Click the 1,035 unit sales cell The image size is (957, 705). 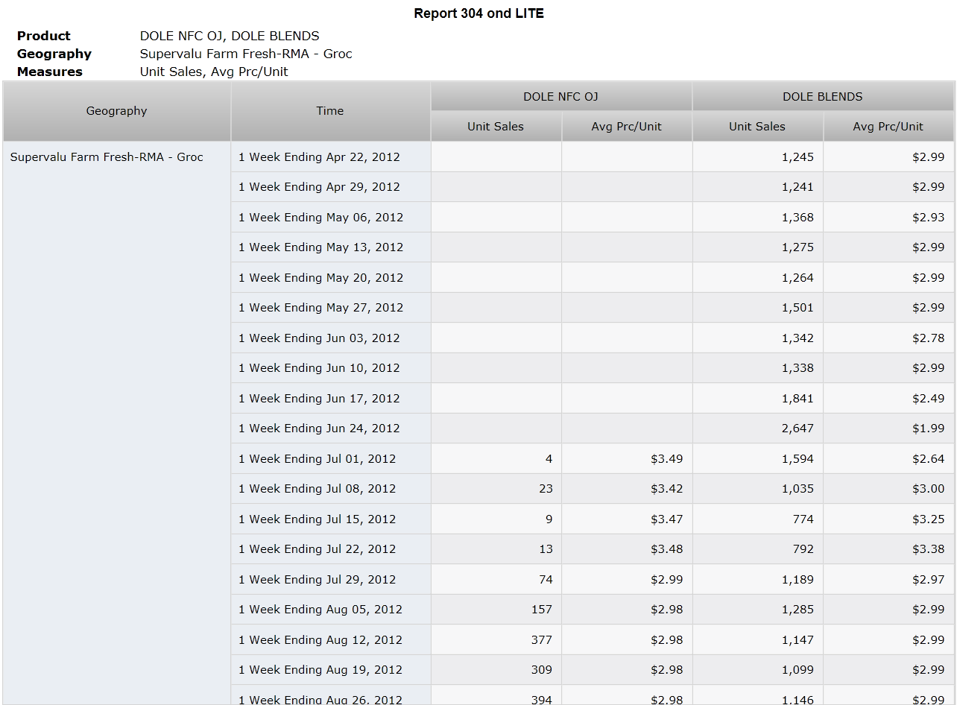758,489
